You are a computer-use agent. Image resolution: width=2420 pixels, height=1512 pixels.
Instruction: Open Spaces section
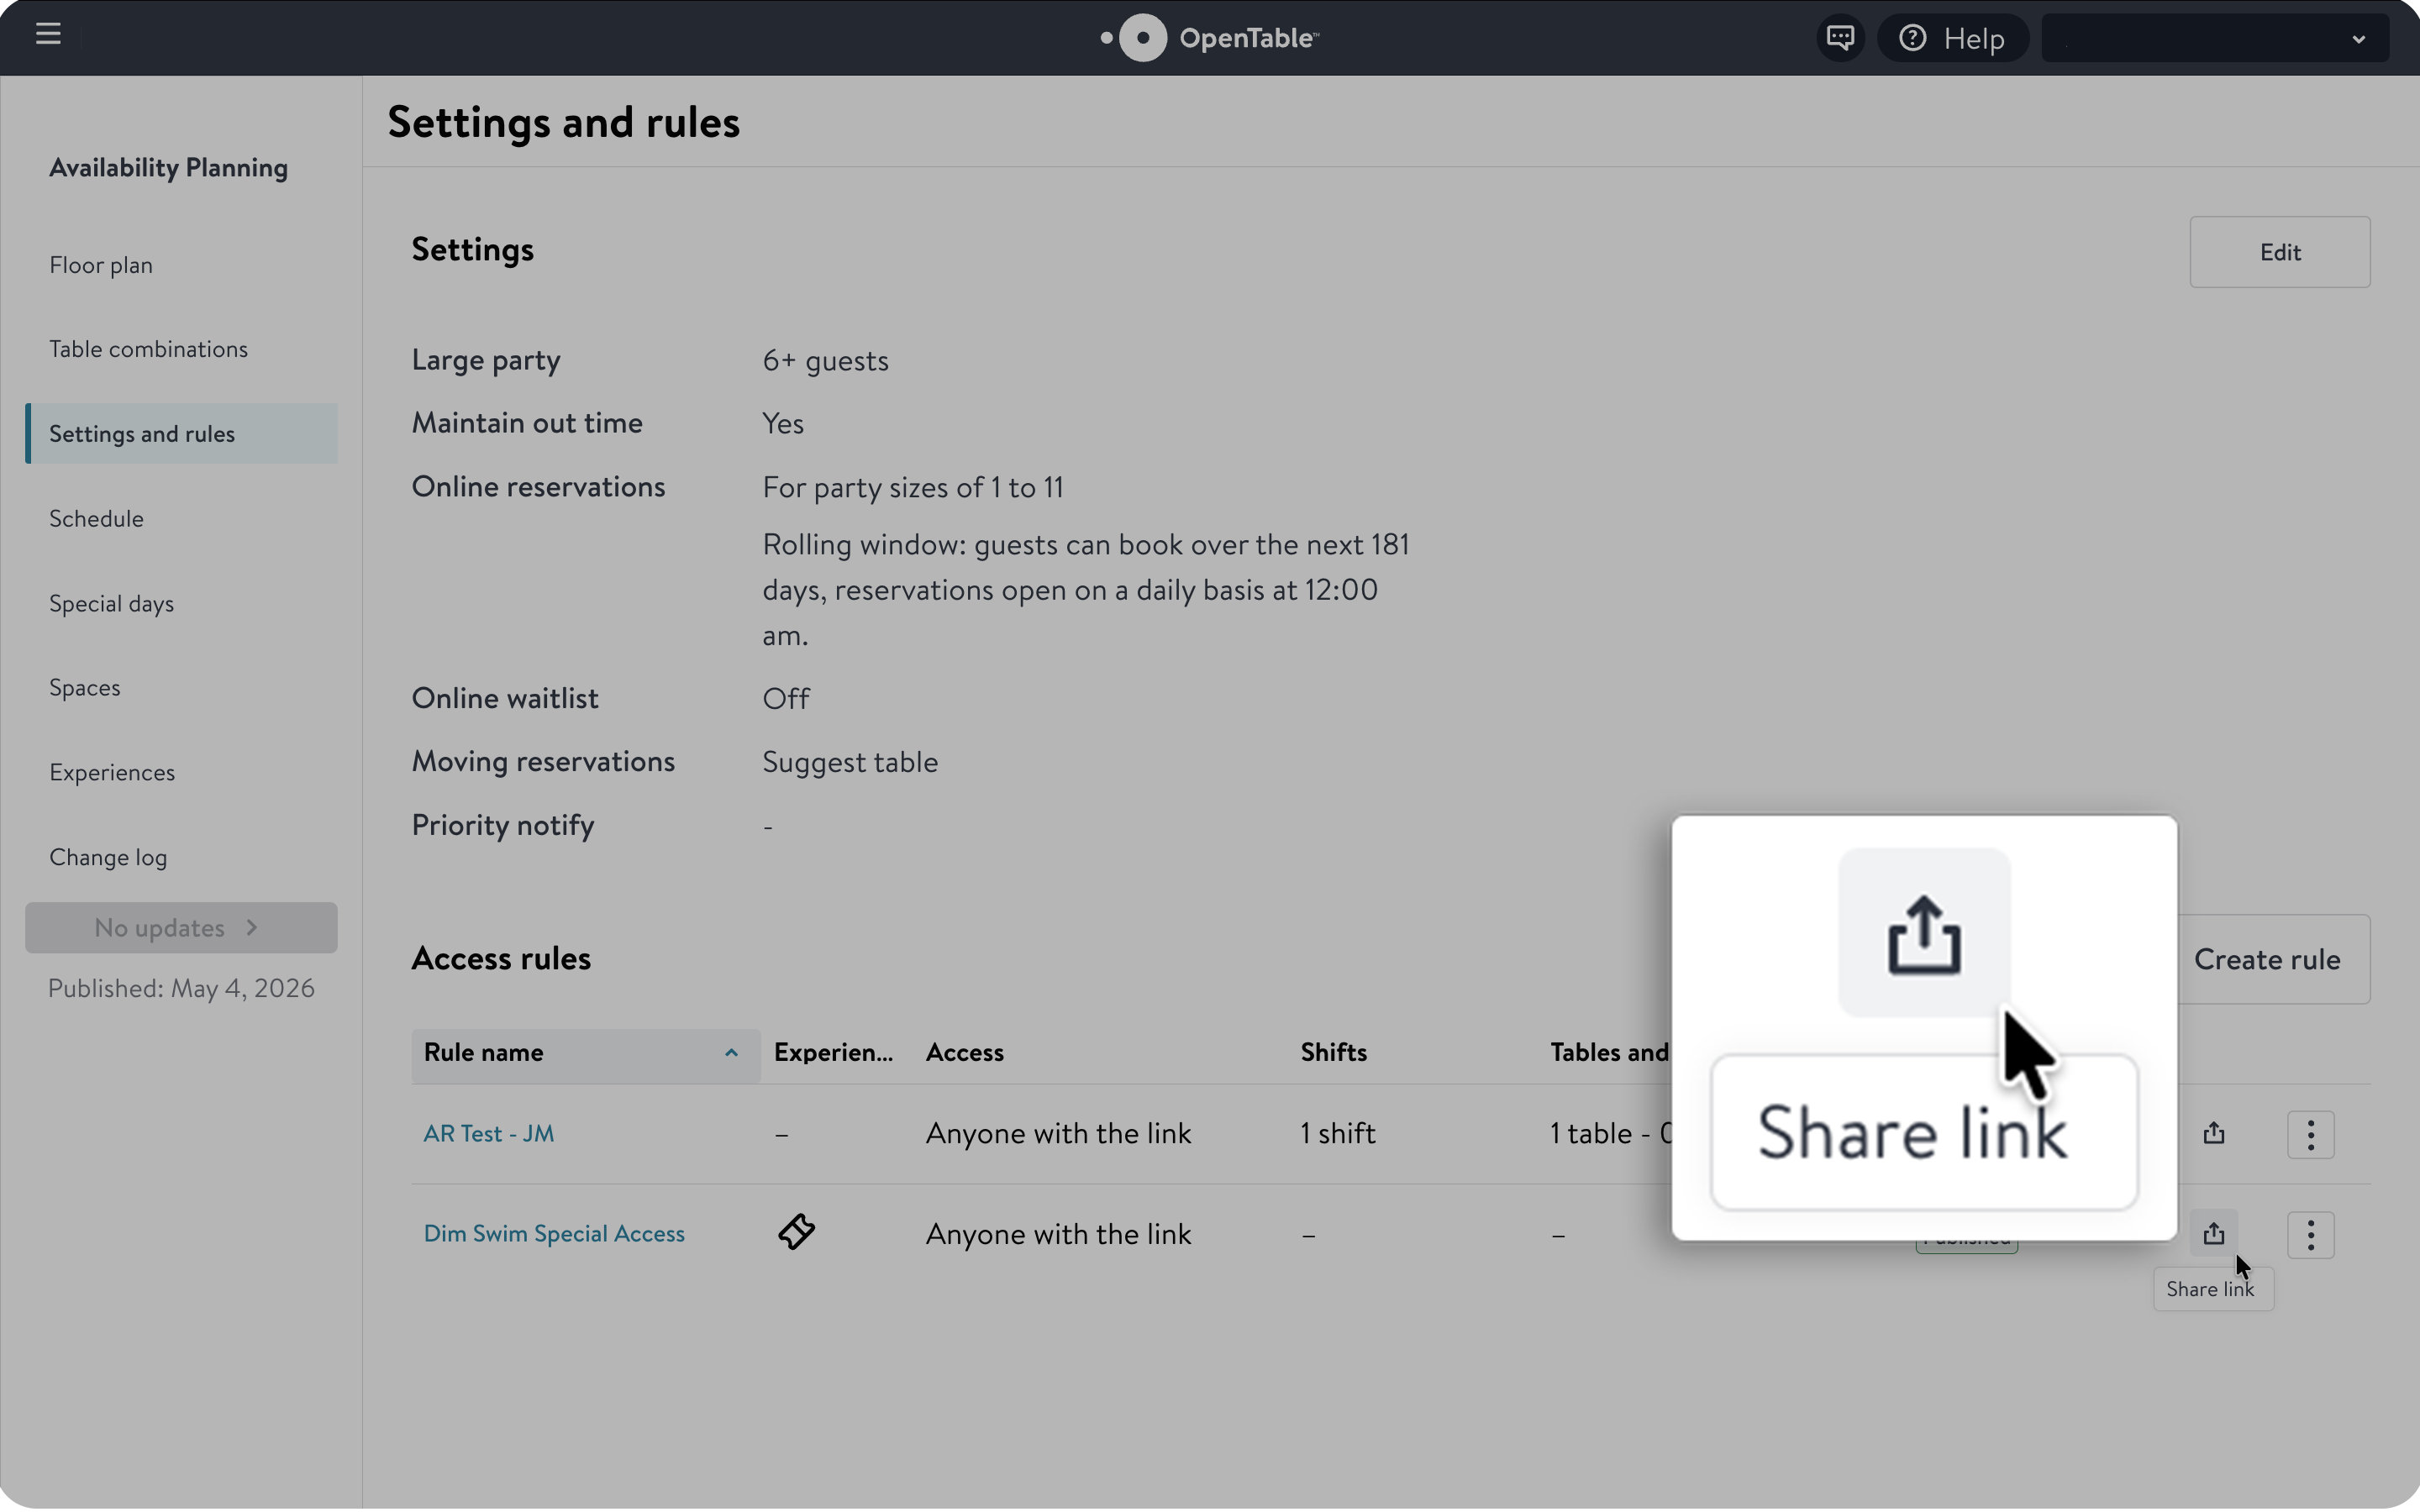pos(84,687)
